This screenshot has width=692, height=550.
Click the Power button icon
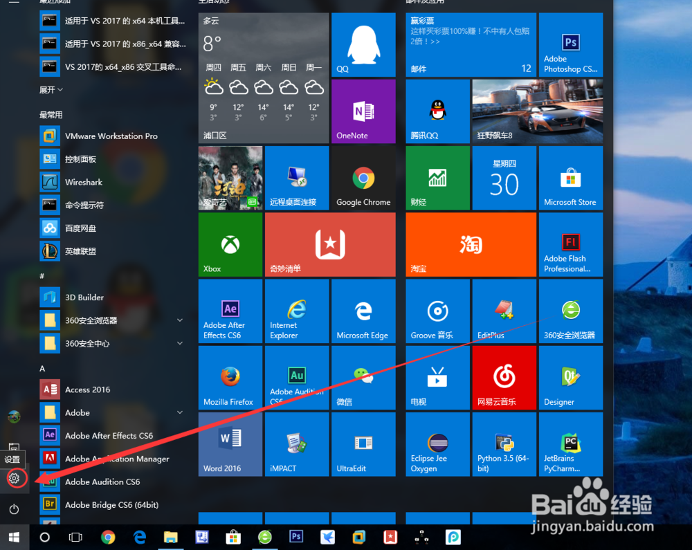[x=14, y=509]
